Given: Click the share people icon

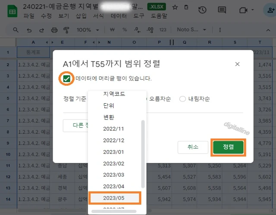Looking at the screenshot, I should coord(270,10).
